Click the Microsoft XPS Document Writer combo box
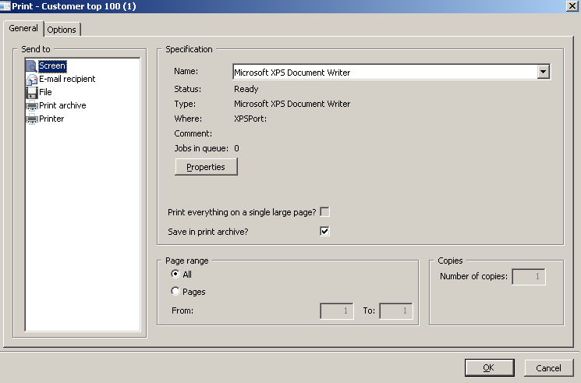This screenshot has width=581, height=383. 391,72
